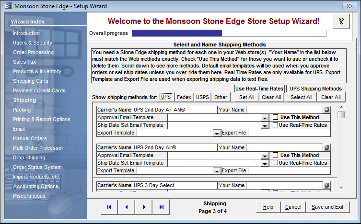Show shipping methods for USPS
Viewport: 361px width, 224px height.
click(202, 97)
